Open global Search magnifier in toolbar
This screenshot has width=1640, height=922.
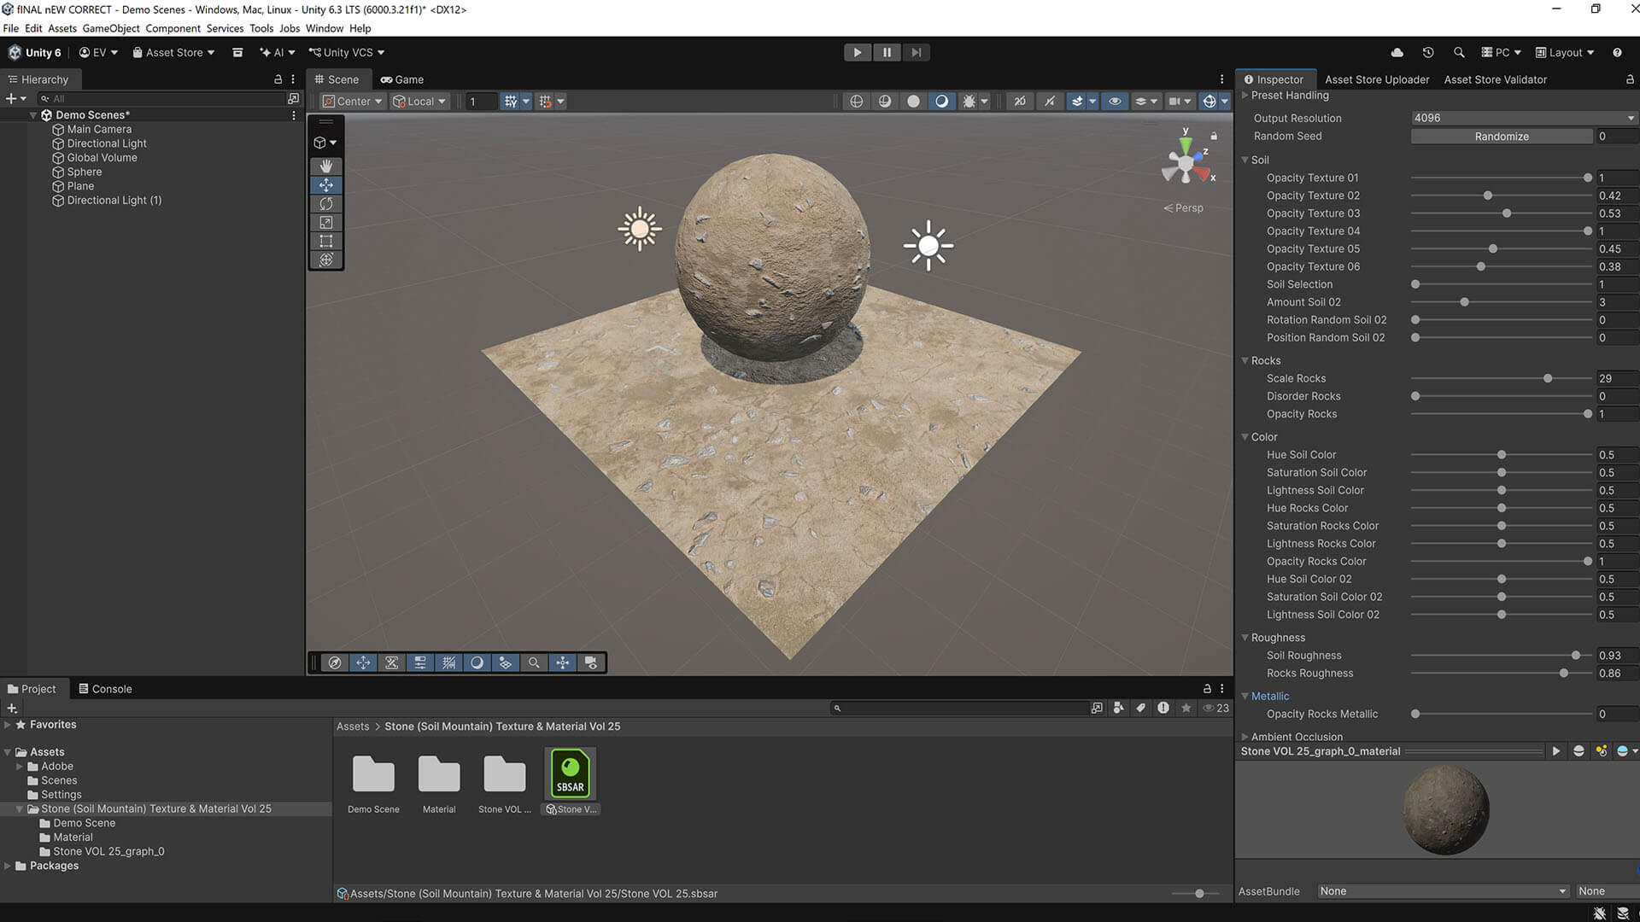point(1459,52)
